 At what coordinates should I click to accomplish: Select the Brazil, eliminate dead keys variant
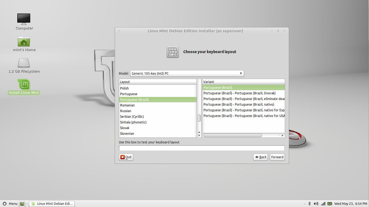pyautogui.click(x=243, y=99)
